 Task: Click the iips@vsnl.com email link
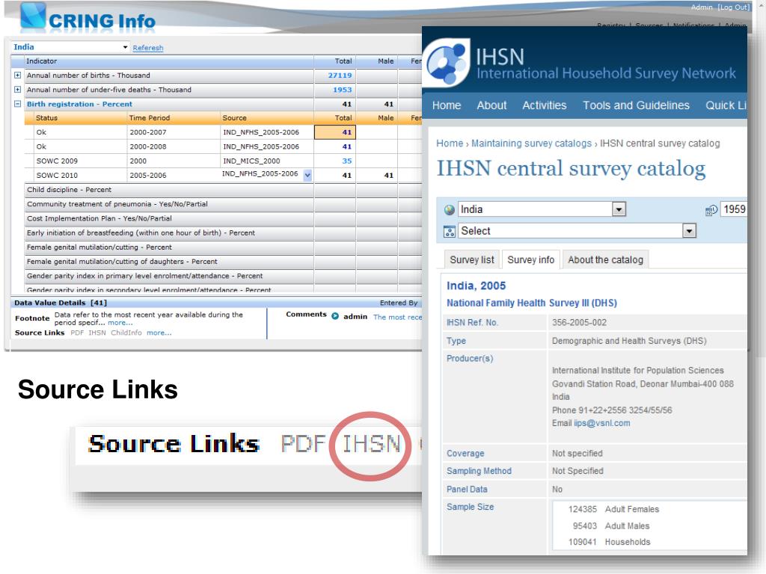[x=602, y=423]
